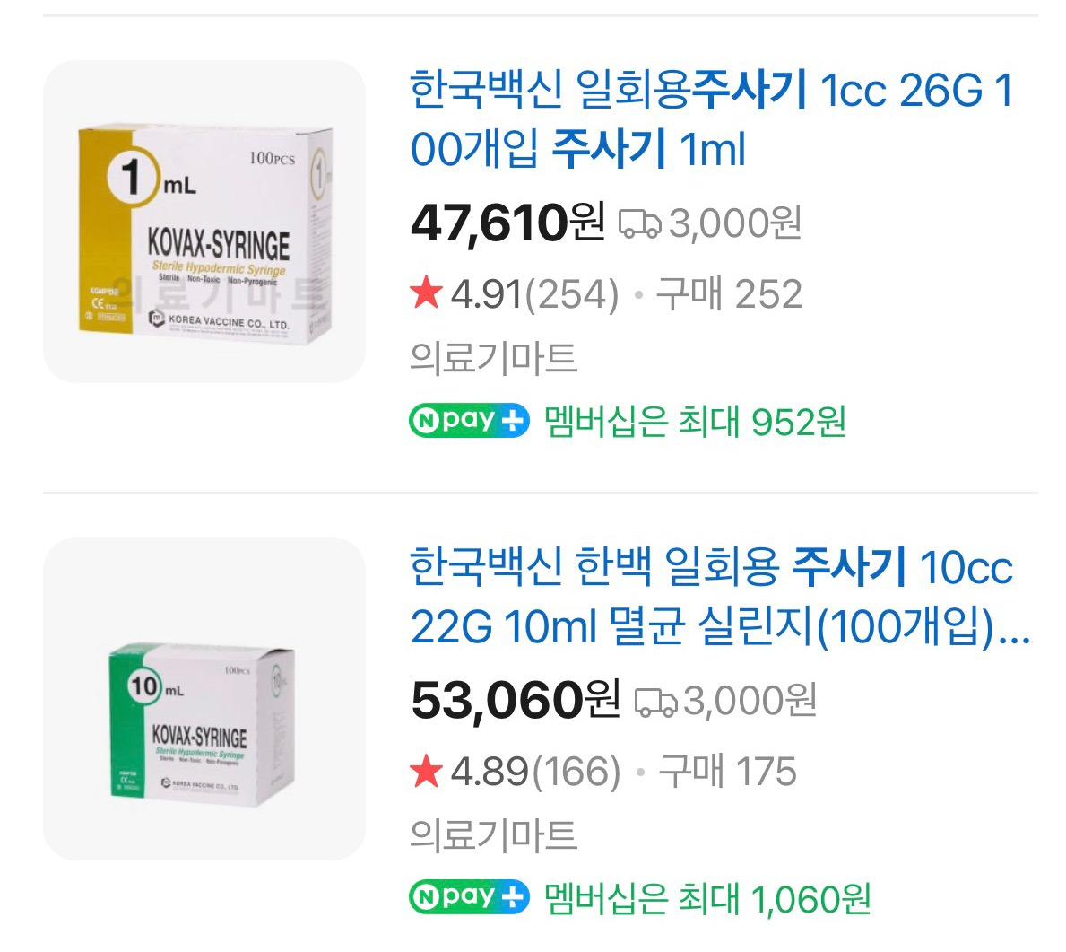
Task: Click the plus icon next to second Npay badge
Action: coord(510,897)
